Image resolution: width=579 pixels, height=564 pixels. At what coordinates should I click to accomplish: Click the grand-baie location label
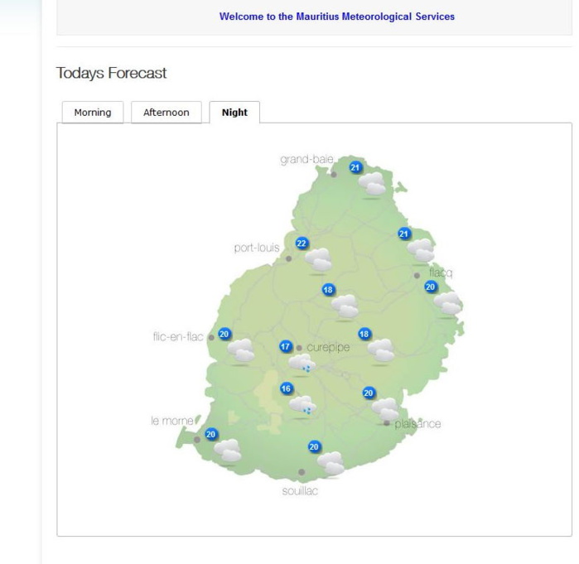(x=306, y=159)
